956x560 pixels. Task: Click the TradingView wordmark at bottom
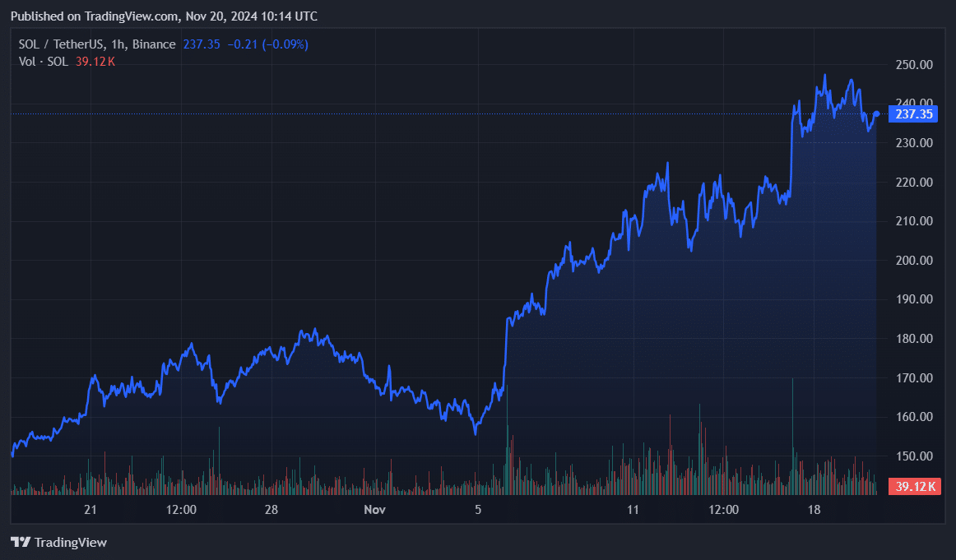[x=72, y=542]
